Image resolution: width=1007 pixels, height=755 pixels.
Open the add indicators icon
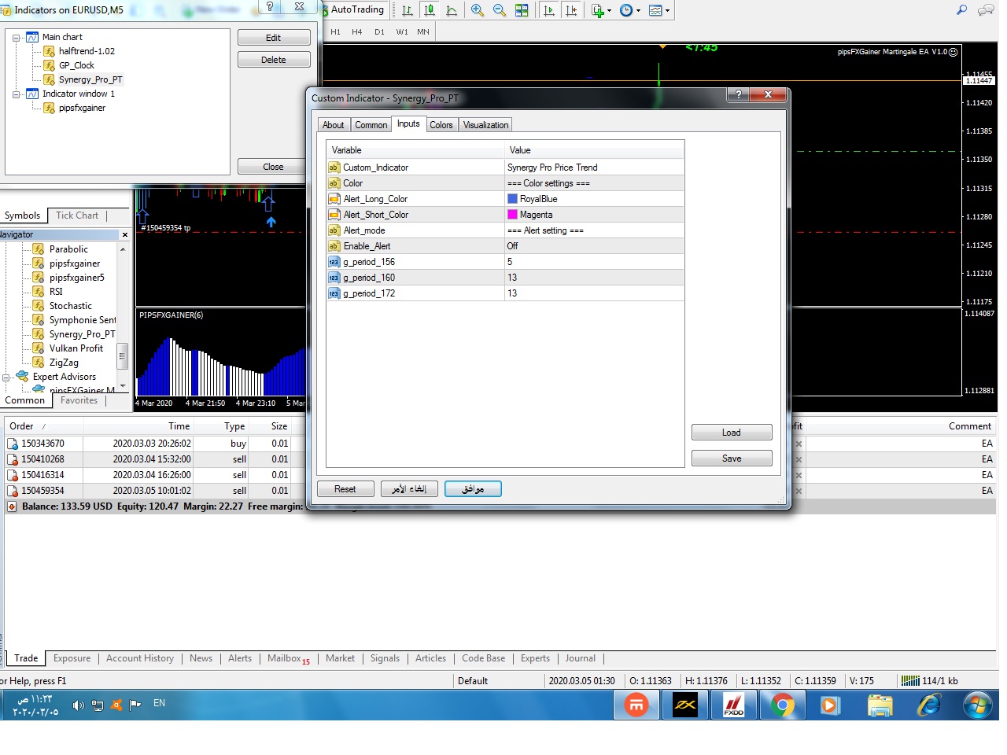tap(597, 11)
